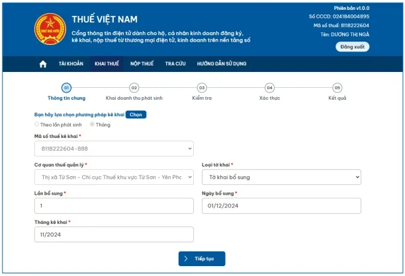Screen dimensions: 405x276
Task: Click the Vietnam tax emblem logo
Action: (50, 30)
